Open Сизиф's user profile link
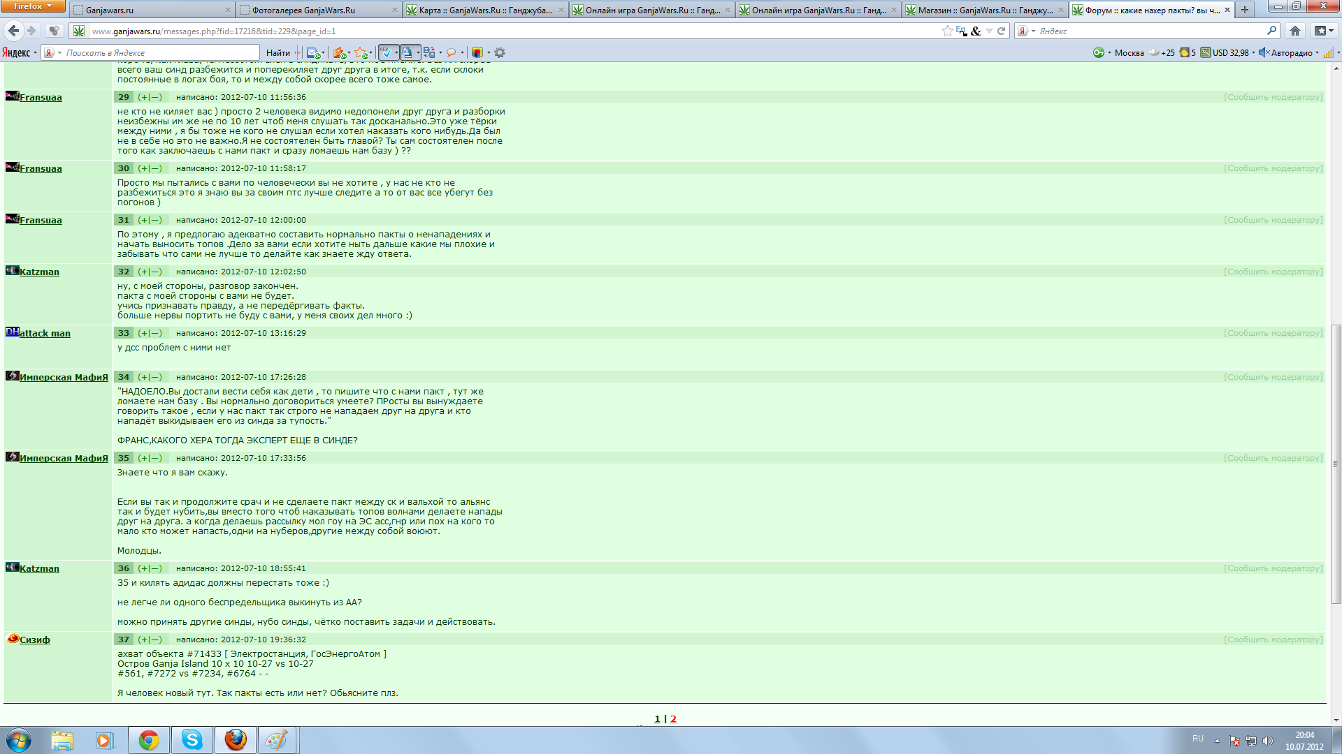This screenshot has height=754, width=1342. [x=34, y=640]
